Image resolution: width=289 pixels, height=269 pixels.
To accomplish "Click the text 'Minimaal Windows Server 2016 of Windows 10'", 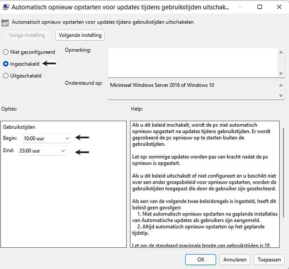I will coord(162,85).
